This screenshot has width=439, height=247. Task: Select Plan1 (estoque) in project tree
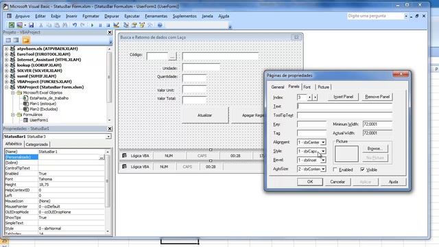point(43,104)
